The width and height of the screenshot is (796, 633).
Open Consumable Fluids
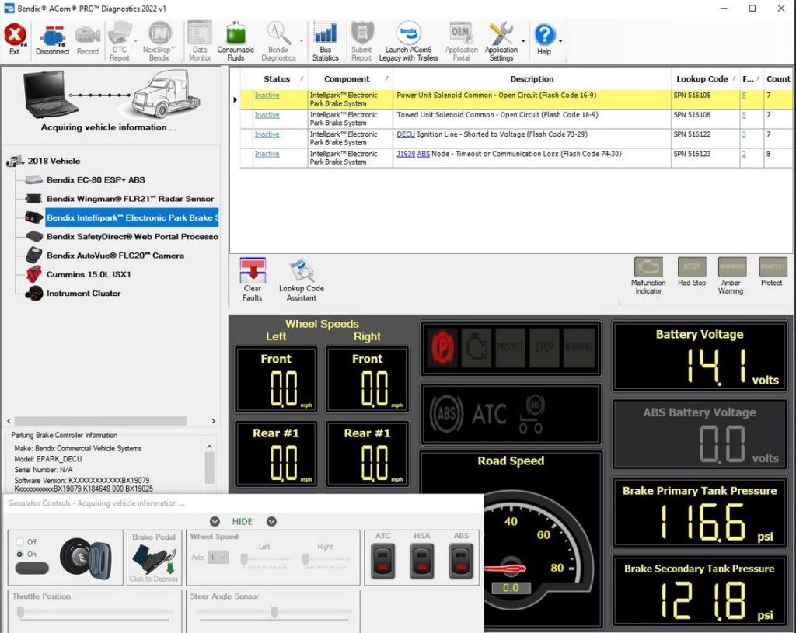coord(236,37)
